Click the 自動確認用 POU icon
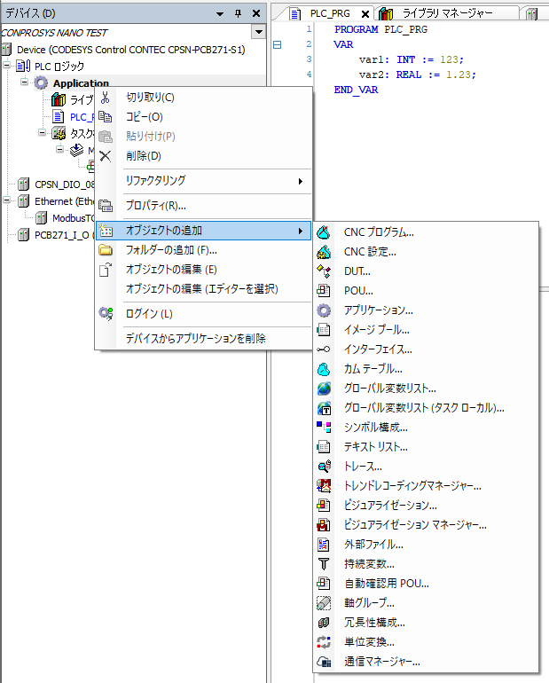 coord(324,584)
